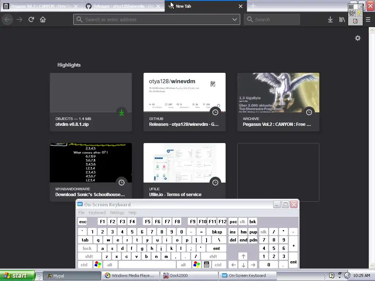The image size is (375, 281).
Task: Go to the browser home page
Action: click(x=43, y=19)
